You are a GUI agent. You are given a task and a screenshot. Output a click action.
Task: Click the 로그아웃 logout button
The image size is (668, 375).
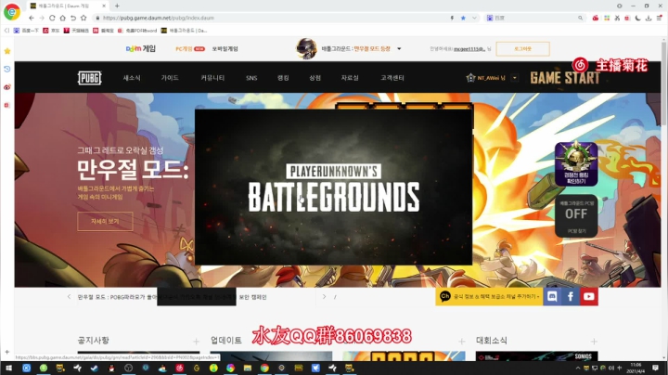click(522, 48)
